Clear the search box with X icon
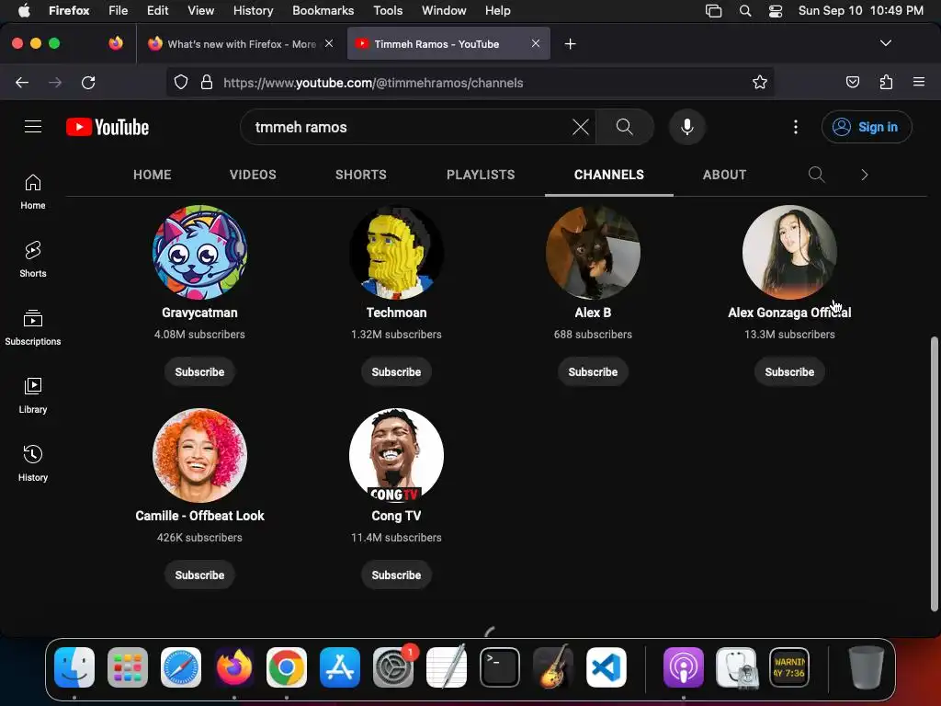 pyautogui.click(x=581, y=127)
